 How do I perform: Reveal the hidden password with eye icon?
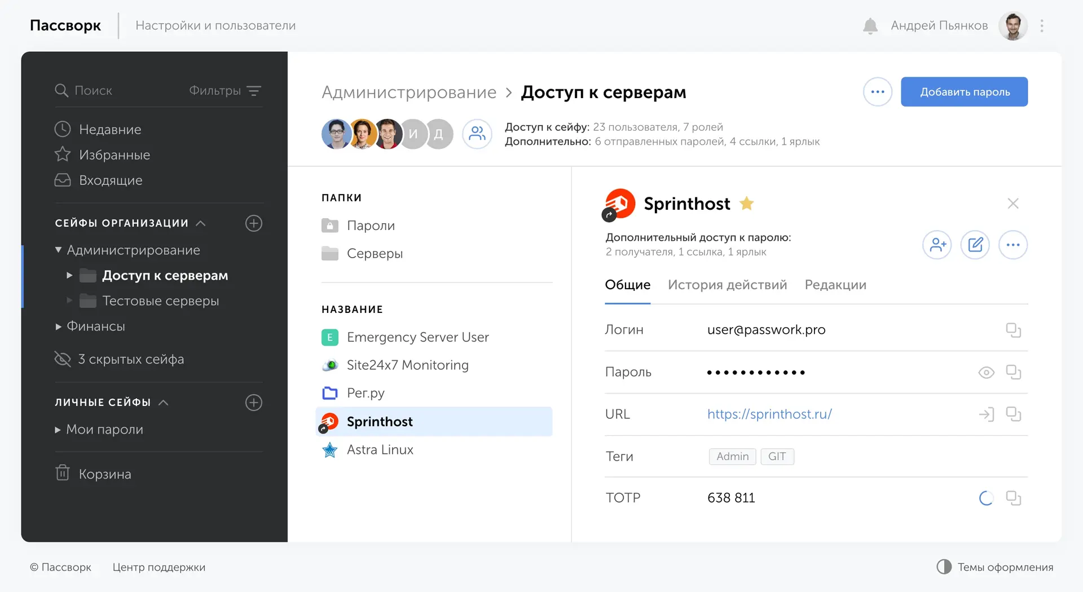[986, 372]
